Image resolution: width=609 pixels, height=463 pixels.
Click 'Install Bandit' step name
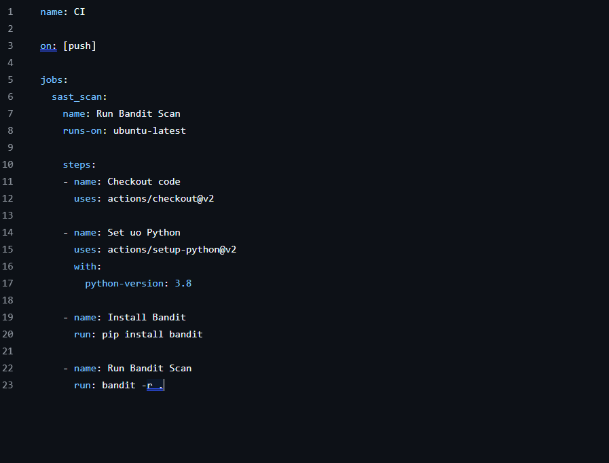[x=147, y=317]
